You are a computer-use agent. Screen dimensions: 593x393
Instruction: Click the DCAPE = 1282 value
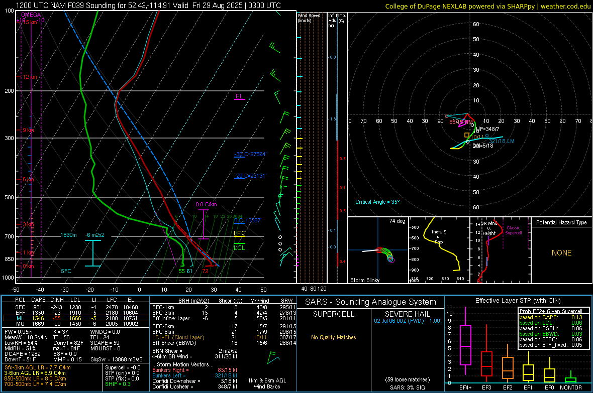22,354
